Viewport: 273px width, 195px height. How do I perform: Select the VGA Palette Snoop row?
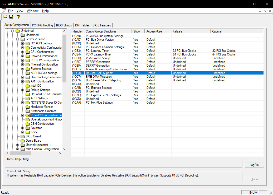click(x=167, y=58)
